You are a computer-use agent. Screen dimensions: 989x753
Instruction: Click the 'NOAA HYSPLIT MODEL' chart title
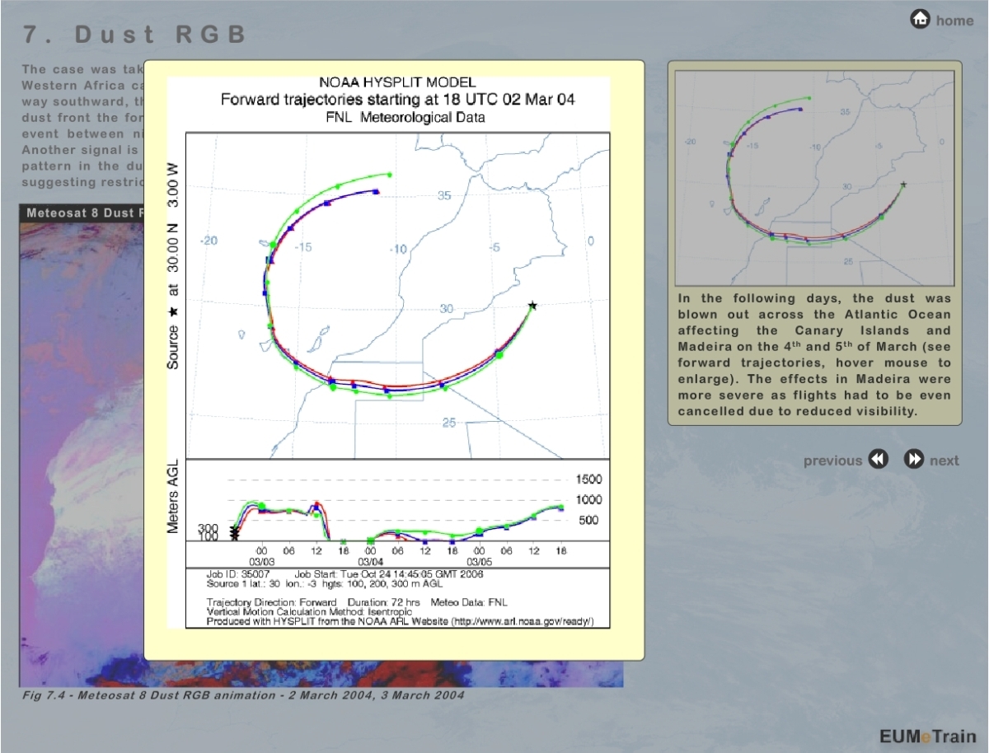coord(397,82)
